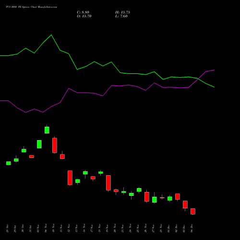Screen dimensions: 240x240
Task: Click the 24 Nov date label
Action: coord(130,228)
